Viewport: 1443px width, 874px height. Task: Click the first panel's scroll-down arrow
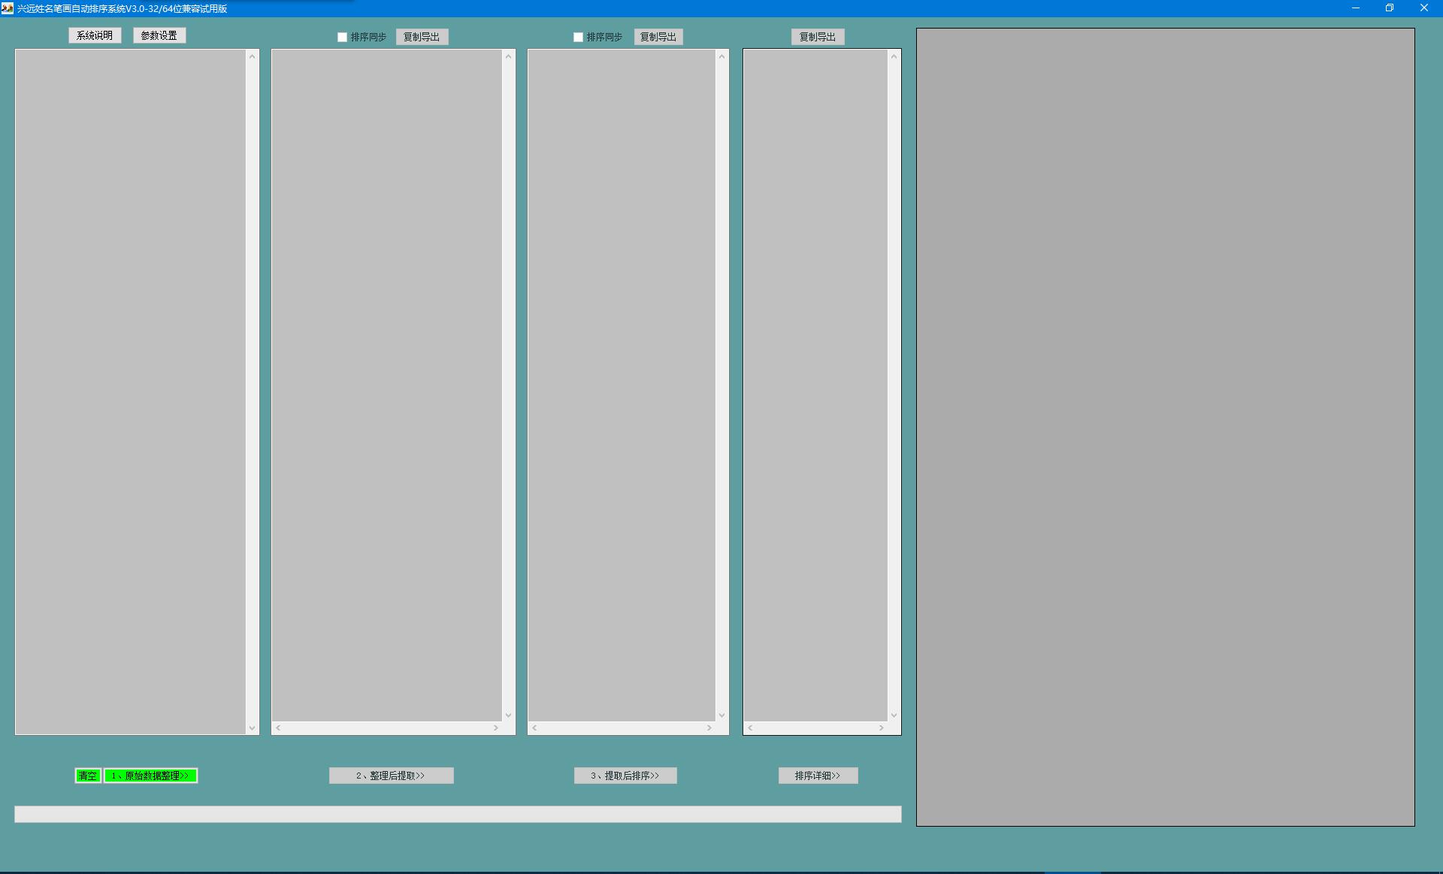coord(252,727)
